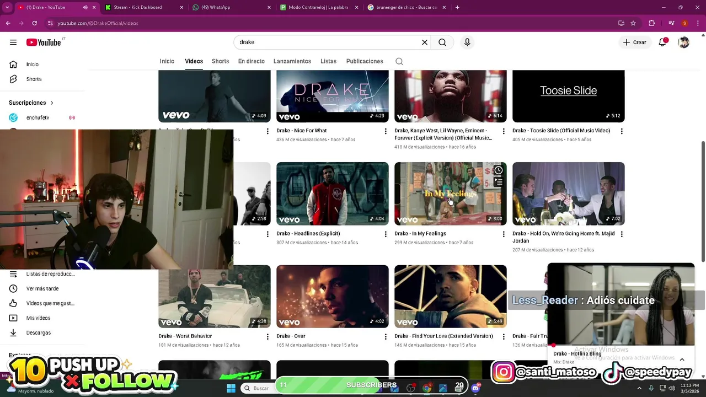
Task: Select the Videos channel tab
Action: (x=194, y=61)
